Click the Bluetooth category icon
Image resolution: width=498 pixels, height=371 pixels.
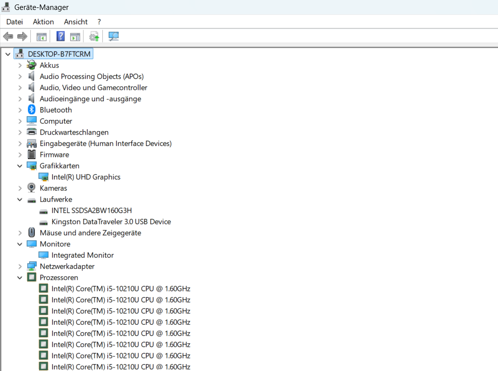31,110
